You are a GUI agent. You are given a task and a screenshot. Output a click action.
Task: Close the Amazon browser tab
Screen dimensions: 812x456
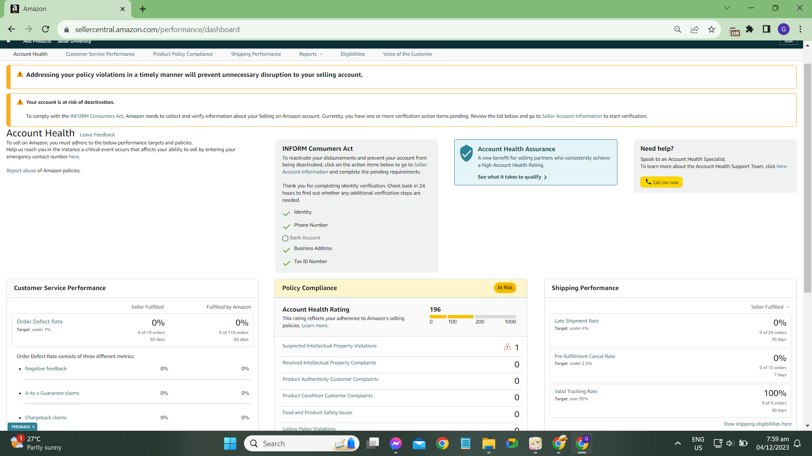coord(123,9)
